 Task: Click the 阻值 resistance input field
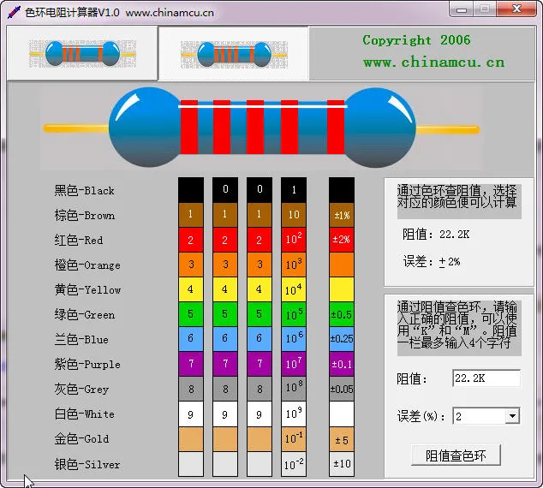486,378
